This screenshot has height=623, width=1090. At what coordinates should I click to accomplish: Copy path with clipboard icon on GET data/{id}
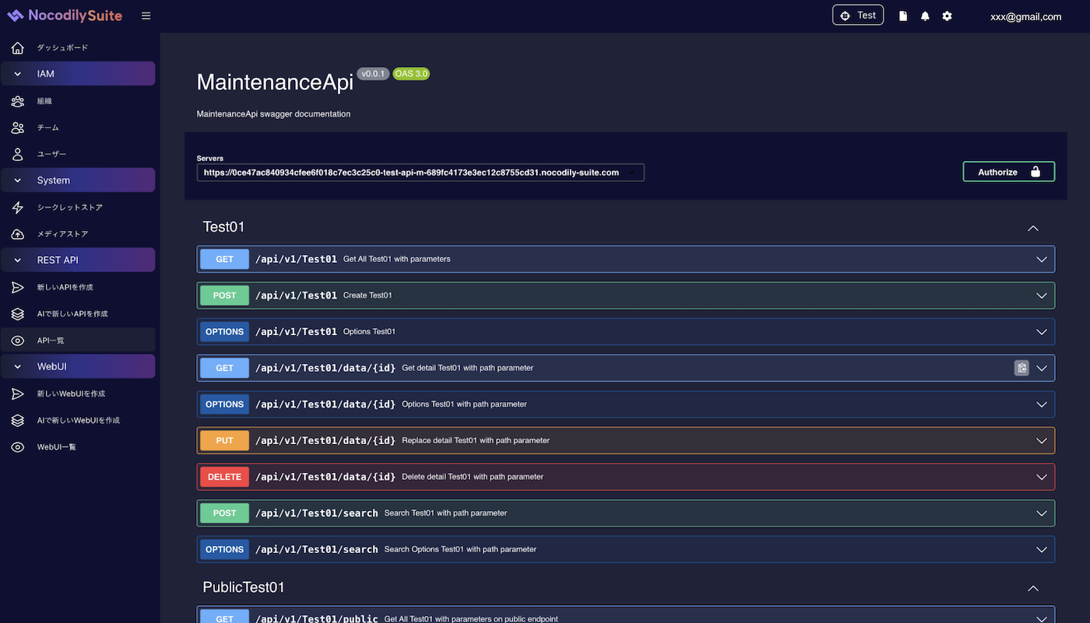point(1021,368)
